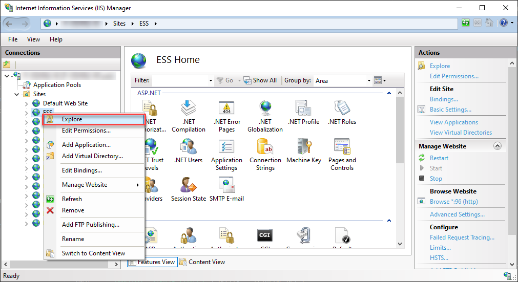Choose Rename in the context menu
The width and height of the screenshot is (518, 282).
[94, 239]
